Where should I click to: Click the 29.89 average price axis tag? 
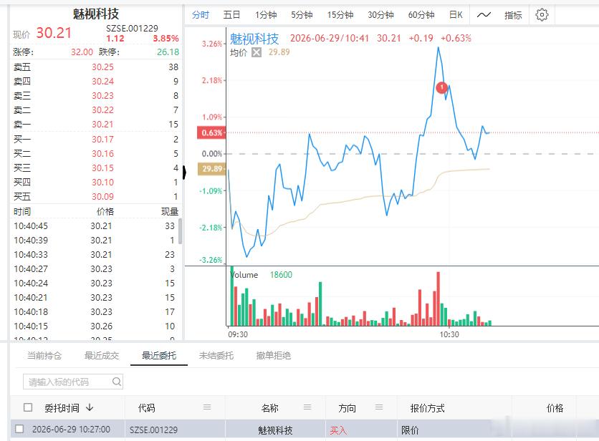(x=211, y=169)
